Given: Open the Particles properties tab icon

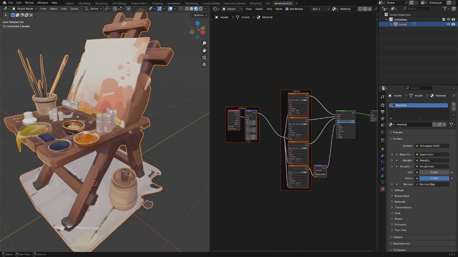Looking at the screenshot, I should 383,162.
